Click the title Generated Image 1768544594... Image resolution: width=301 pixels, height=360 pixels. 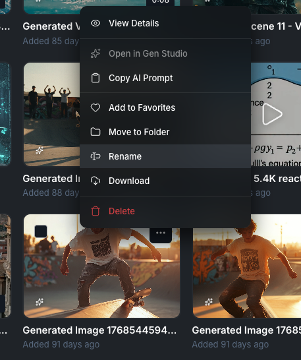(x=100, y=330)
